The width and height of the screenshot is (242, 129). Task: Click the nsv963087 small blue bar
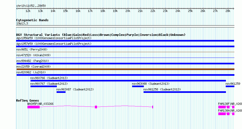click(x=61, y=92)
